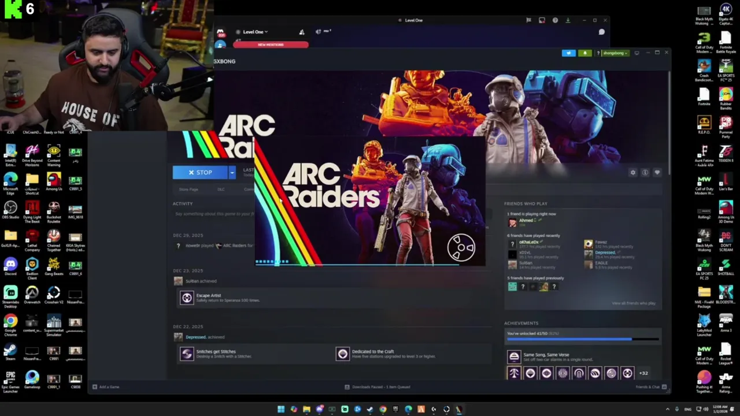Click the STOP button for ARC Raiders

201,172
